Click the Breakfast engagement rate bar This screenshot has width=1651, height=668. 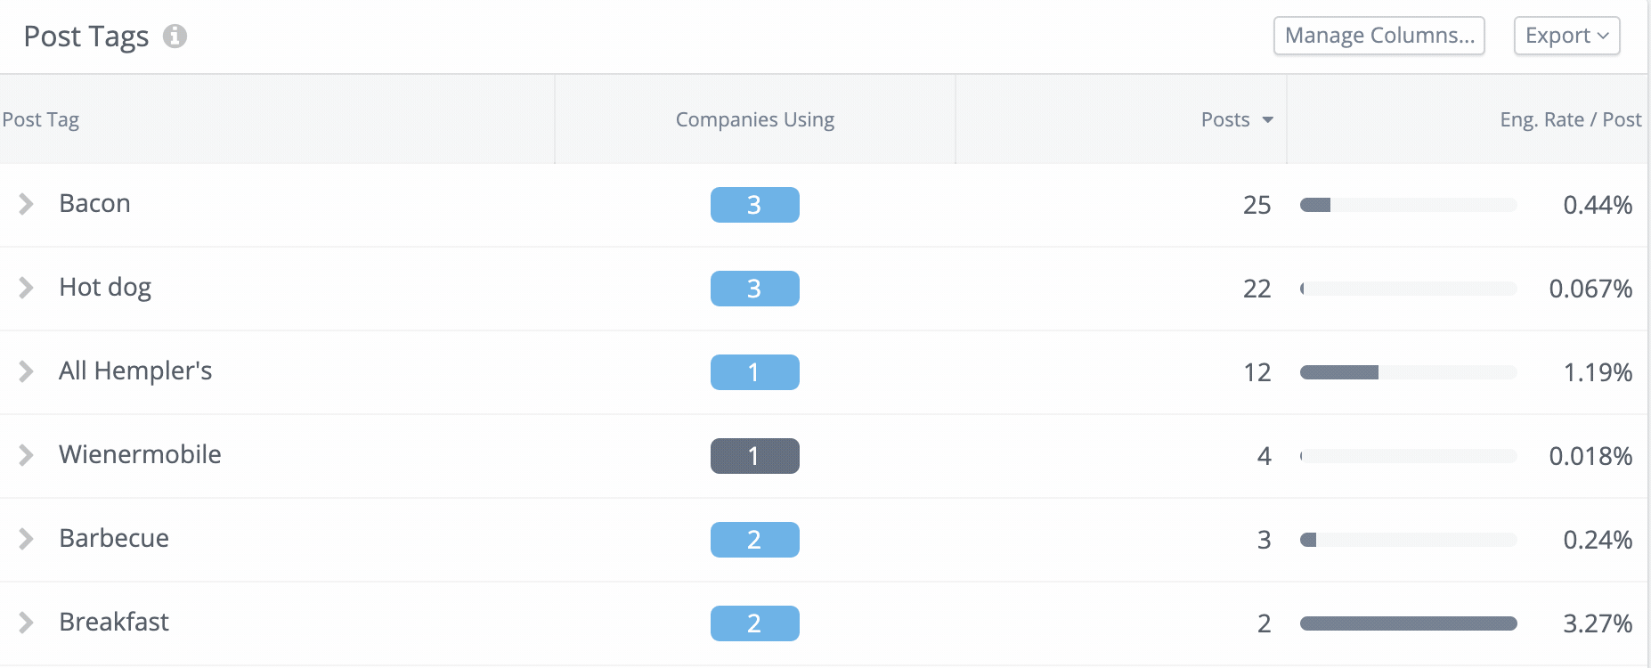pyautogui.click(x=1408, y=623)
